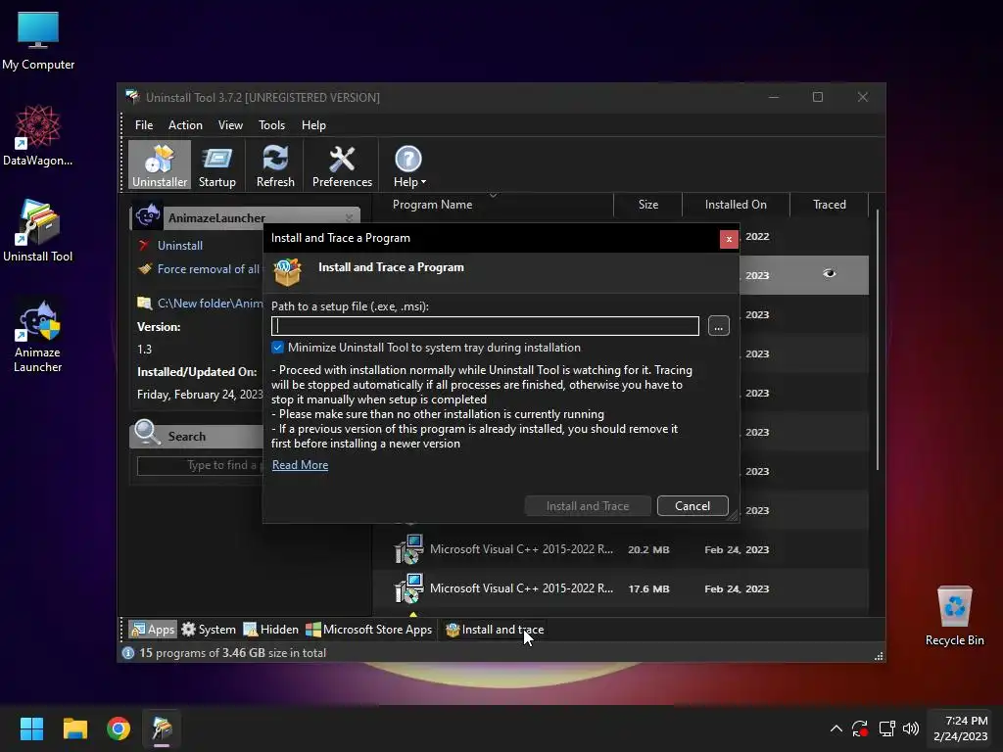Image resolution: width=1003 pixels, height=752 pixels.
Task: Click 15 programs of 3.46 GB status text
Action: tap(233, 653)
